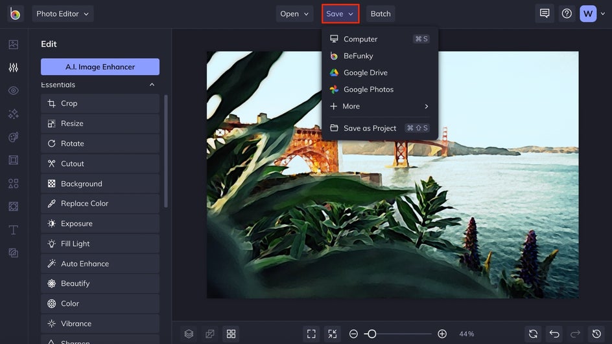
Task: Select the Rotate tool
Action: [x=100, y=144]
